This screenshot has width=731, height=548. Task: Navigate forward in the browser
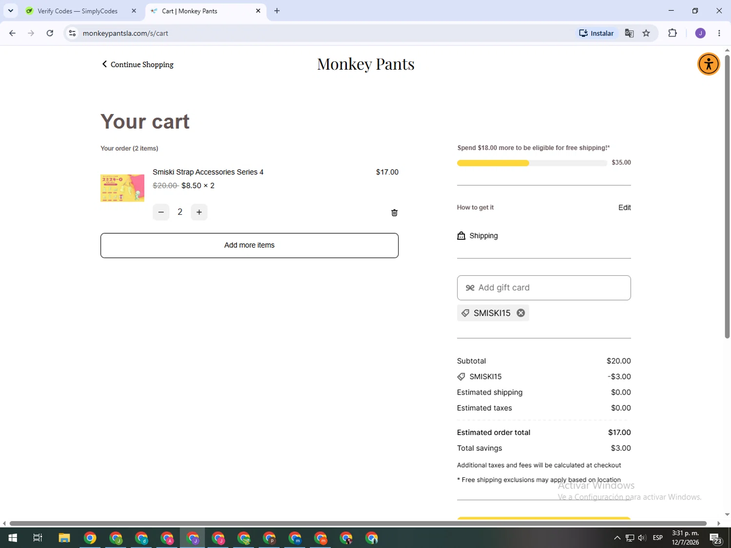(31, 33)
